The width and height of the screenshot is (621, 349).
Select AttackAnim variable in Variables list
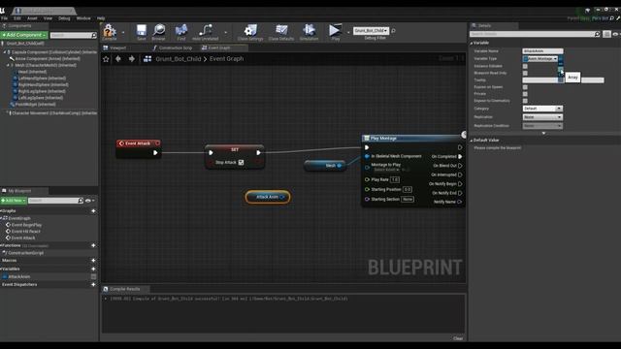click(19, 276)
